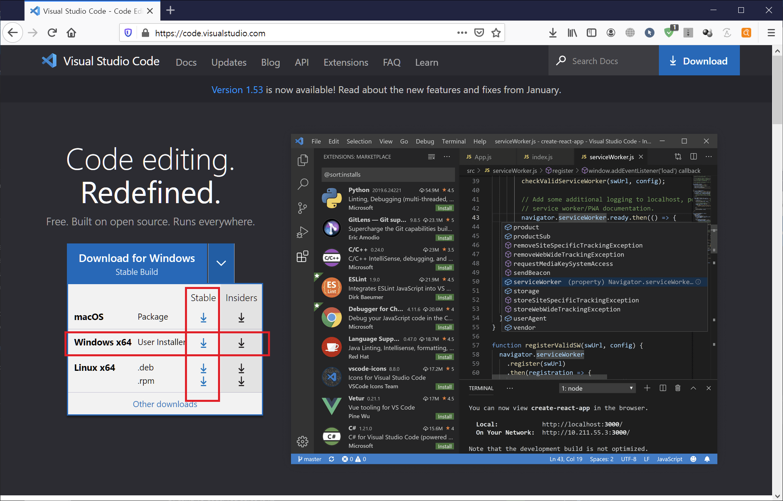Click the Other downloads link
The height and width of the screenshot is (501, 783).
[165, 404]
